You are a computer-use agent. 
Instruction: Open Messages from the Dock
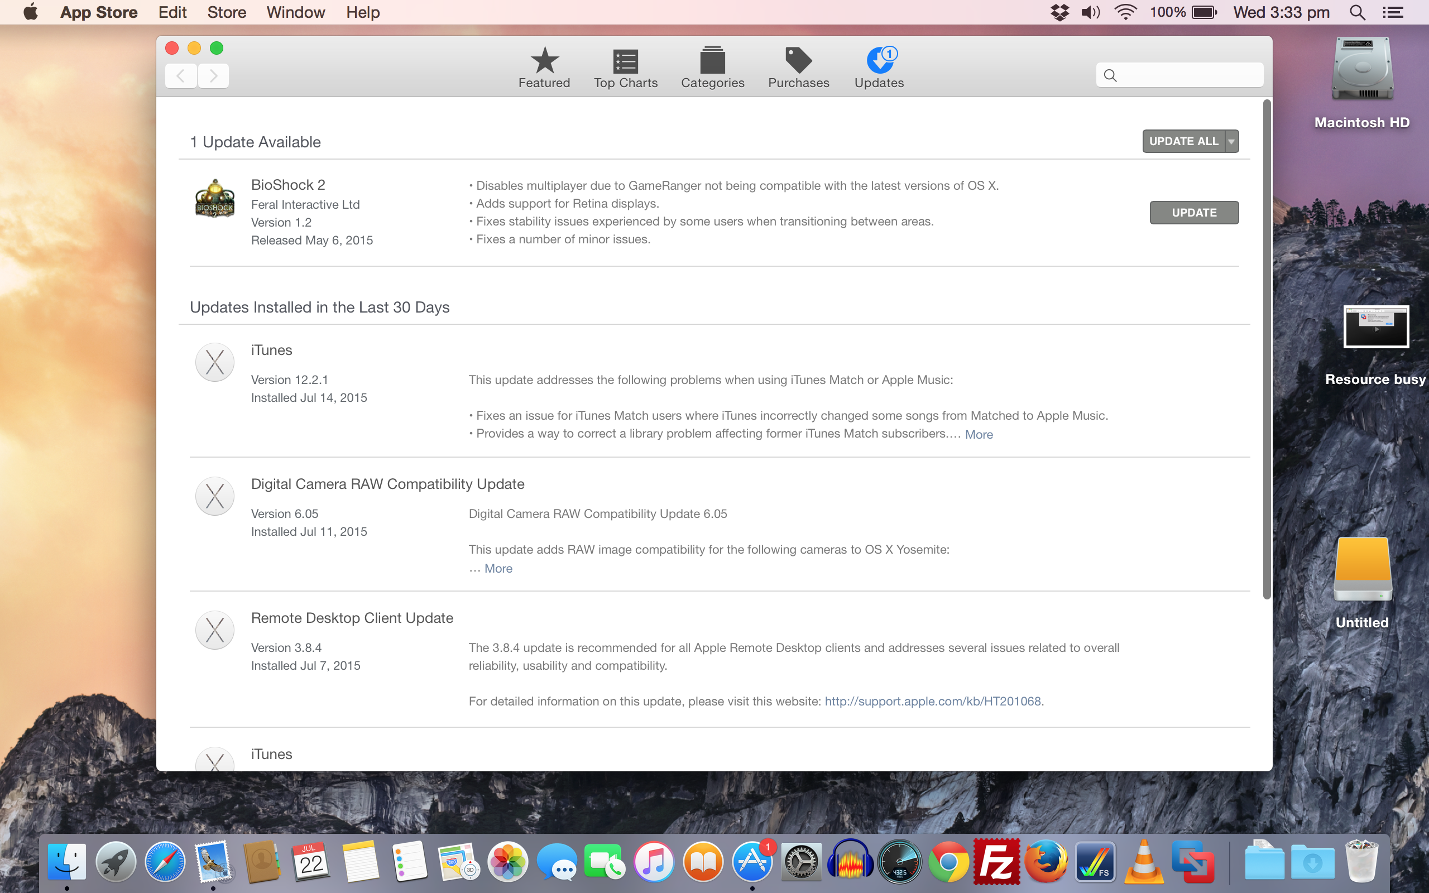[557, 861]
